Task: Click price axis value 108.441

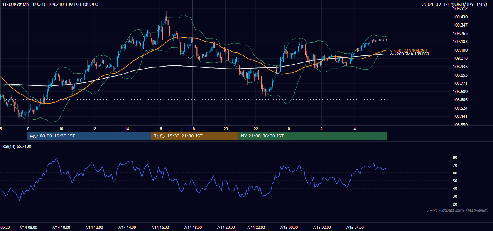Action: [x=460, y=116]
